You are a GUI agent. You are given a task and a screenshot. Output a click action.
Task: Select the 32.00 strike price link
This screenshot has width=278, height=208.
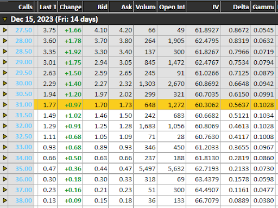pos(24,126)
